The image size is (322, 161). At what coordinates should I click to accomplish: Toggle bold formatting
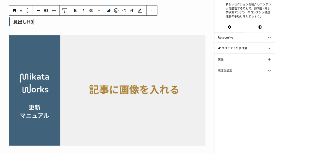click(x=75, y=11)
